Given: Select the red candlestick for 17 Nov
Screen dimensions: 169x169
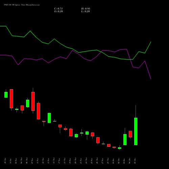Looking at the screenshot, I should click(x=60, y=126).
